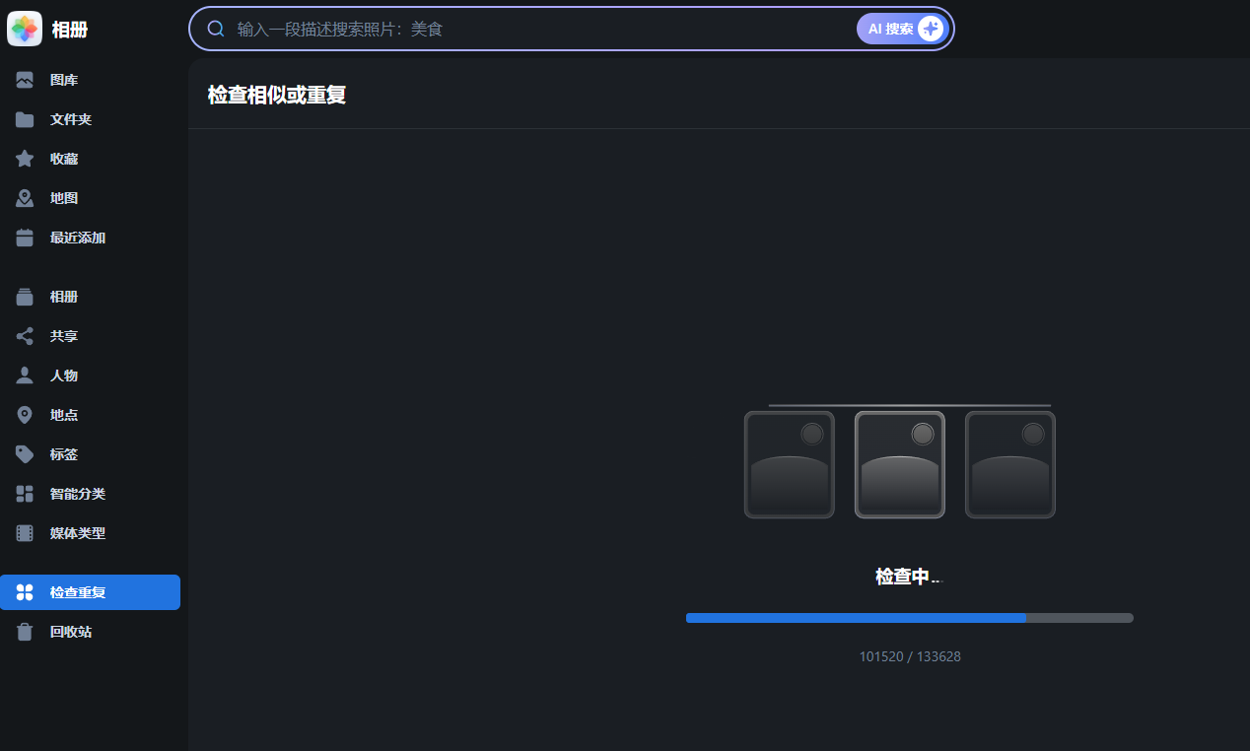
Task: Click the left photo card thumbnail
Action: click(790, 464)
